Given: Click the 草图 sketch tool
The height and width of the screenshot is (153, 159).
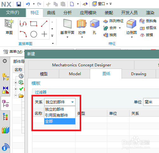Looking at the screenshot, I should coord(9,27).
